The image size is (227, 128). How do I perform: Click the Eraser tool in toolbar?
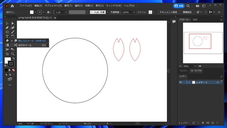pyautogui.click(x=7, y=41)
